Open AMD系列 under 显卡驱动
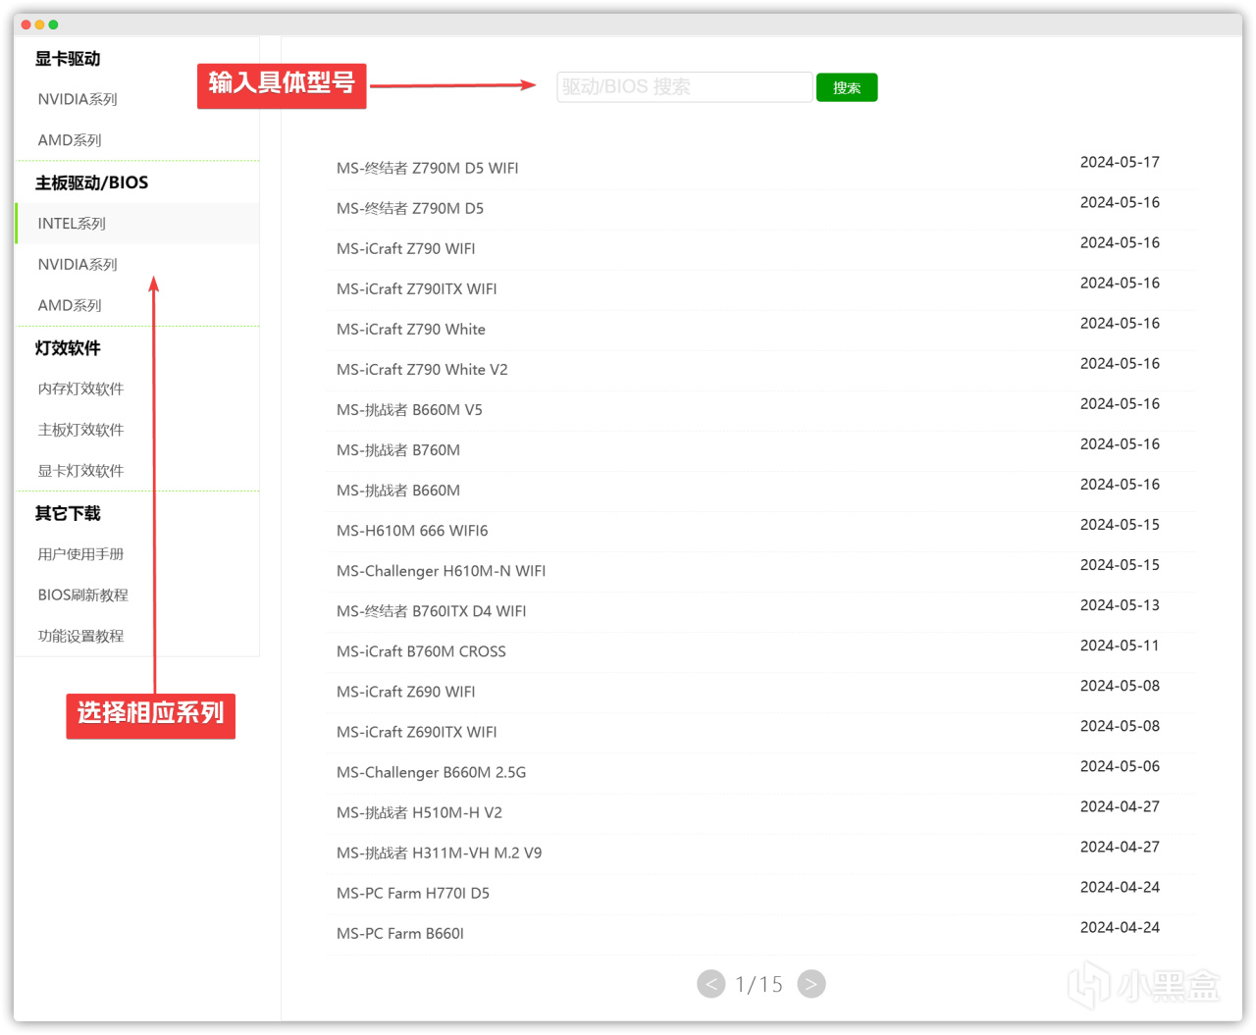This screenshot has width=1256, height=1035. click(x=70, y=140)
